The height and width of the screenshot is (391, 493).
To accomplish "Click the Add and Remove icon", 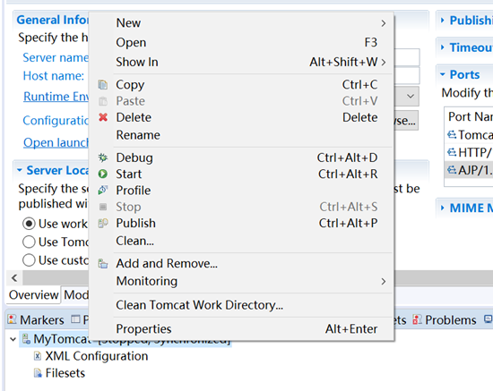I will 102,264.
